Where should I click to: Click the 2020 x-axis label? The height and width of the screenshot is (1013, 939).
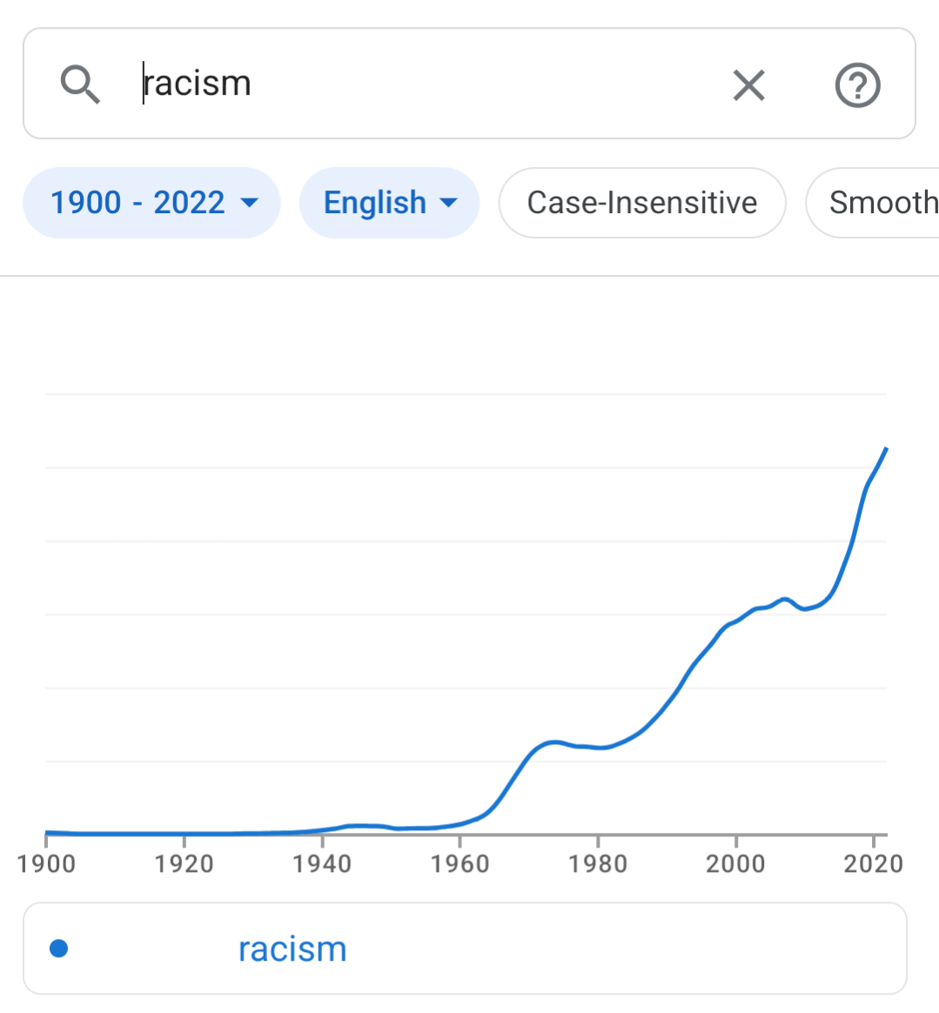pos(873,864)
